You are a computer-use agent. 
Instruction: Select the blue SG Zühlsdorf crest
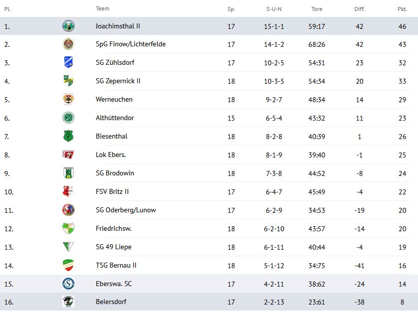[x=68, y=62]
